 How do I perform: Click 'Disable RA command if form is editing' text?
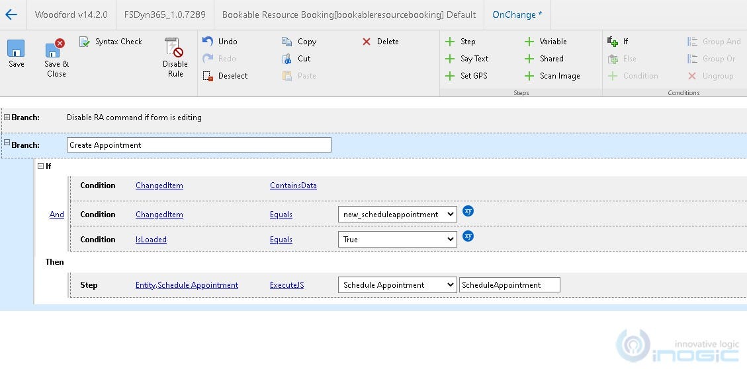(x=134, y=117)
